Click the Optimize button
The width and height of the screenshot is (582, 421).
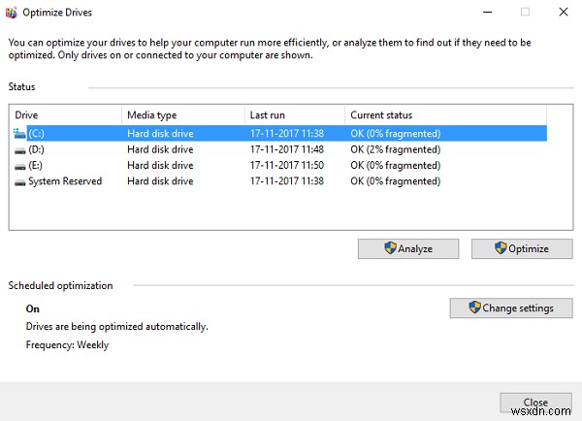pyautogui.click(x=522, y=248)
